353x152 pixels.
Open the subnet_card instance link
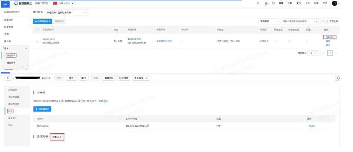pyautogui.click(x=49, y=39)
